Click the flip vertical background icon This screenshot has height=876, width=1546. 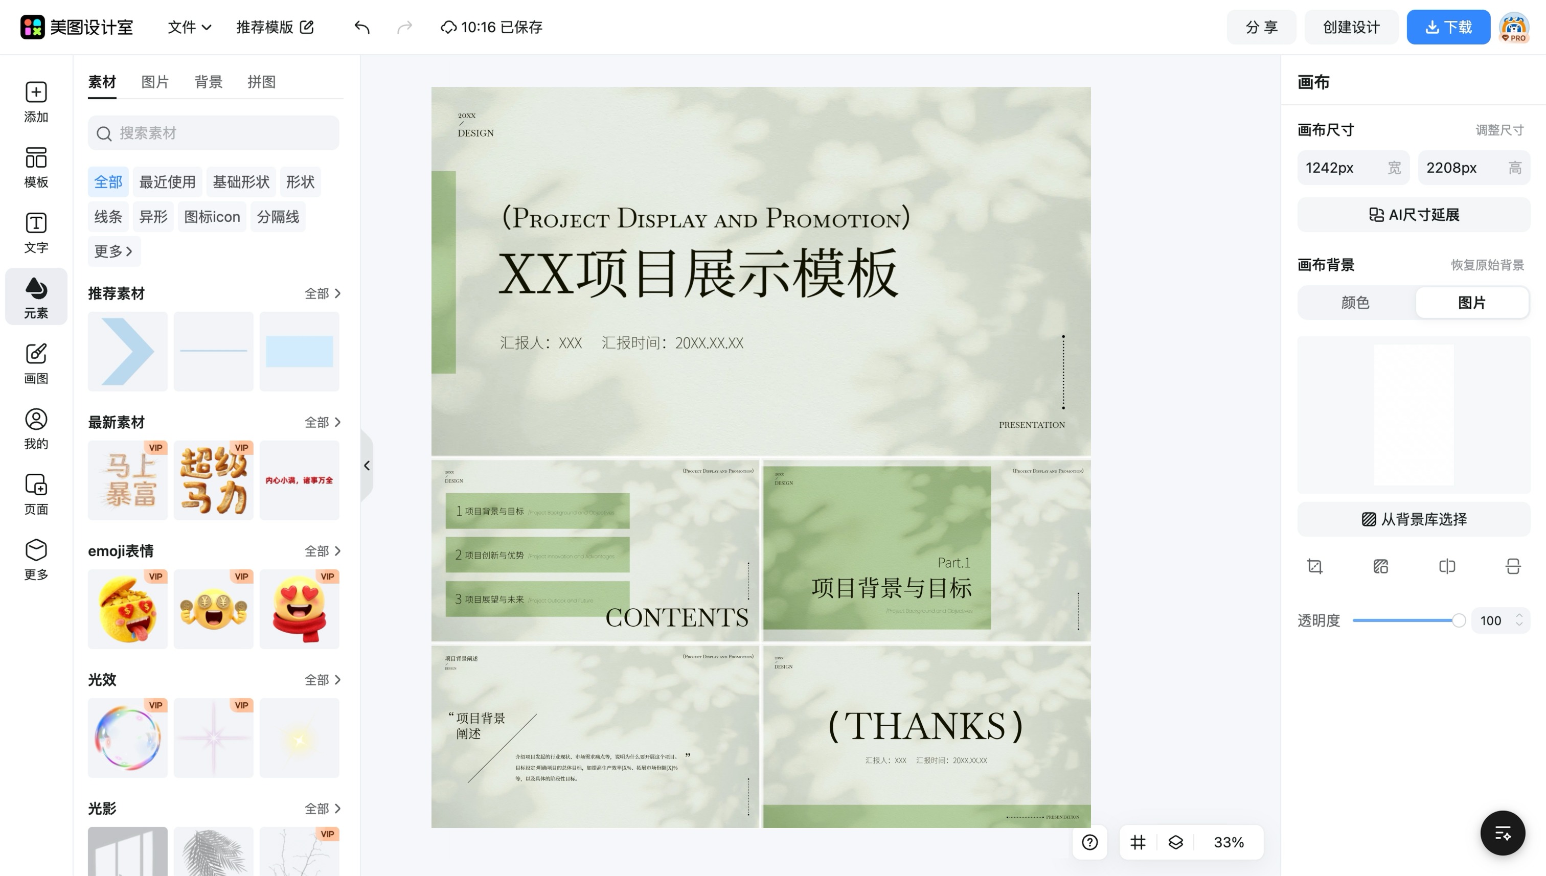click(1513, 566)
